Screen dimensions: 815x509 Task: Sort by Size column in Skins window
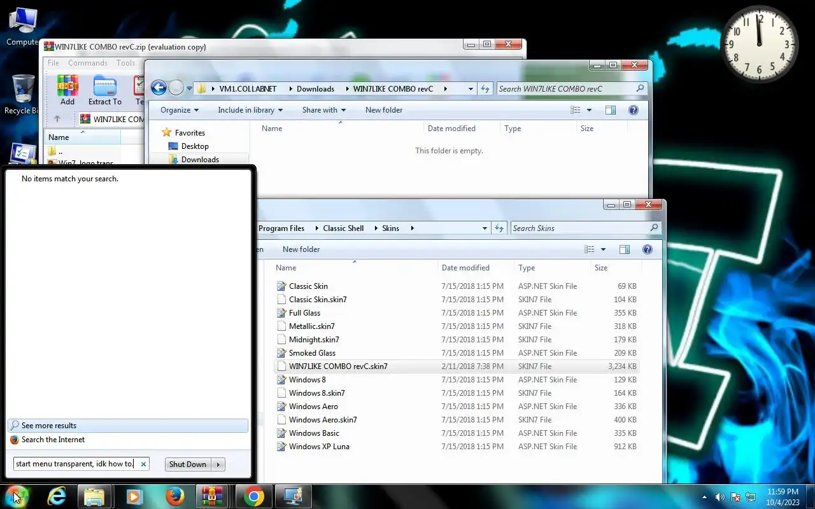coord(616,268)
